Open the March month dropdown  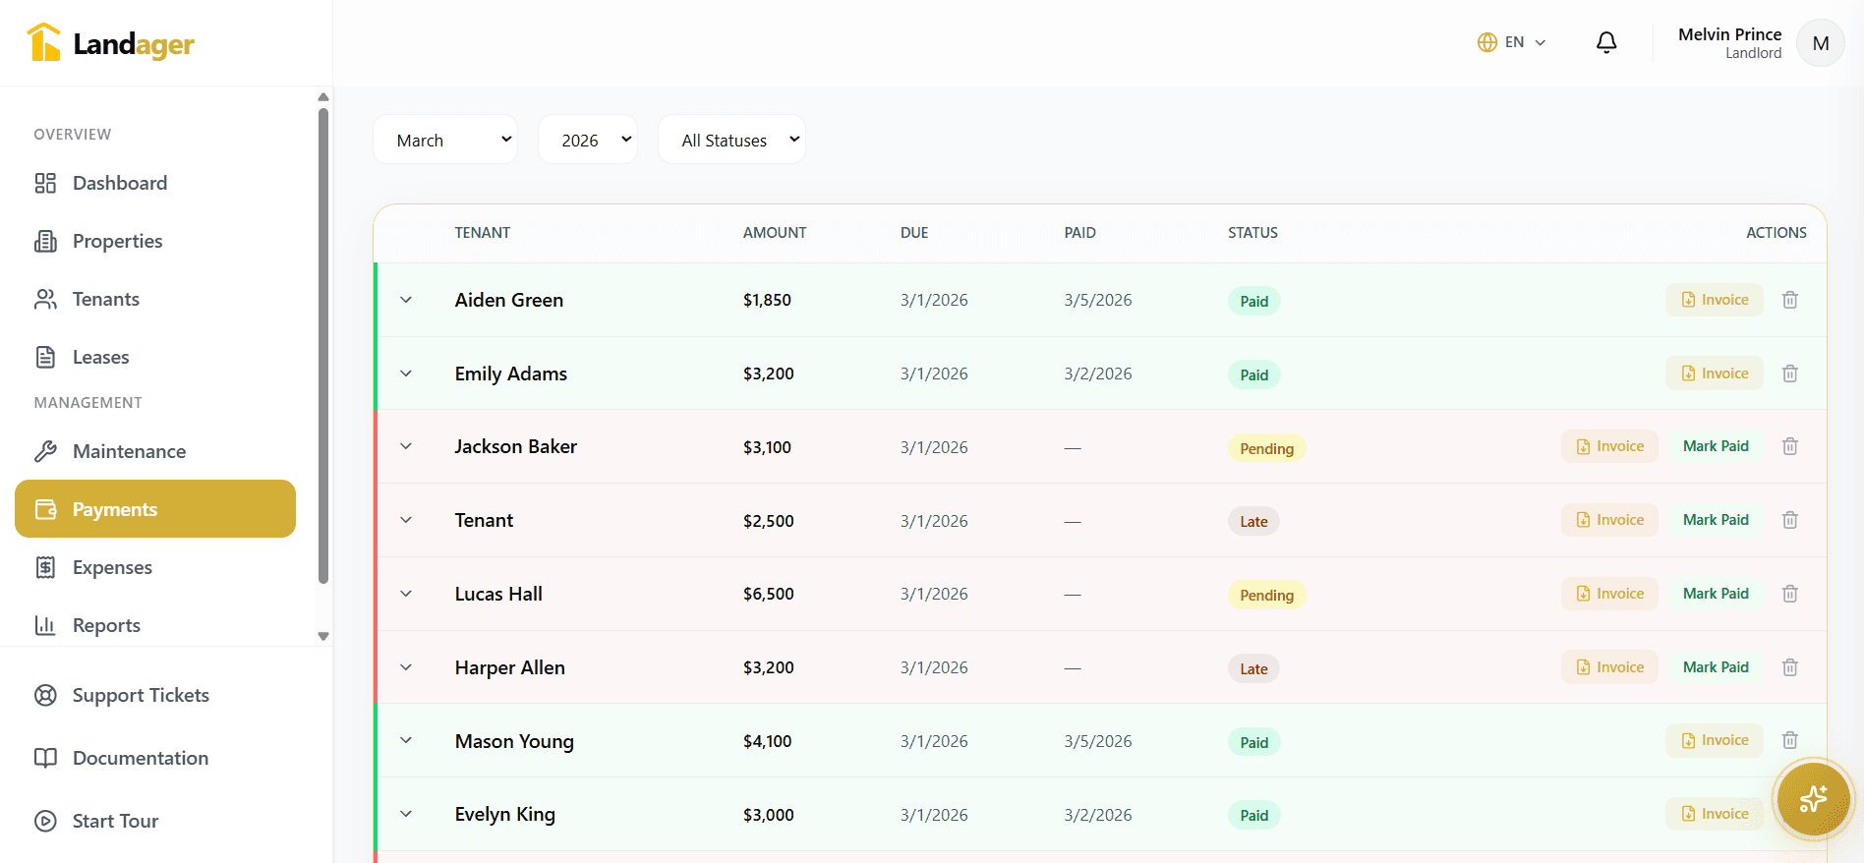tap(445, 140)
